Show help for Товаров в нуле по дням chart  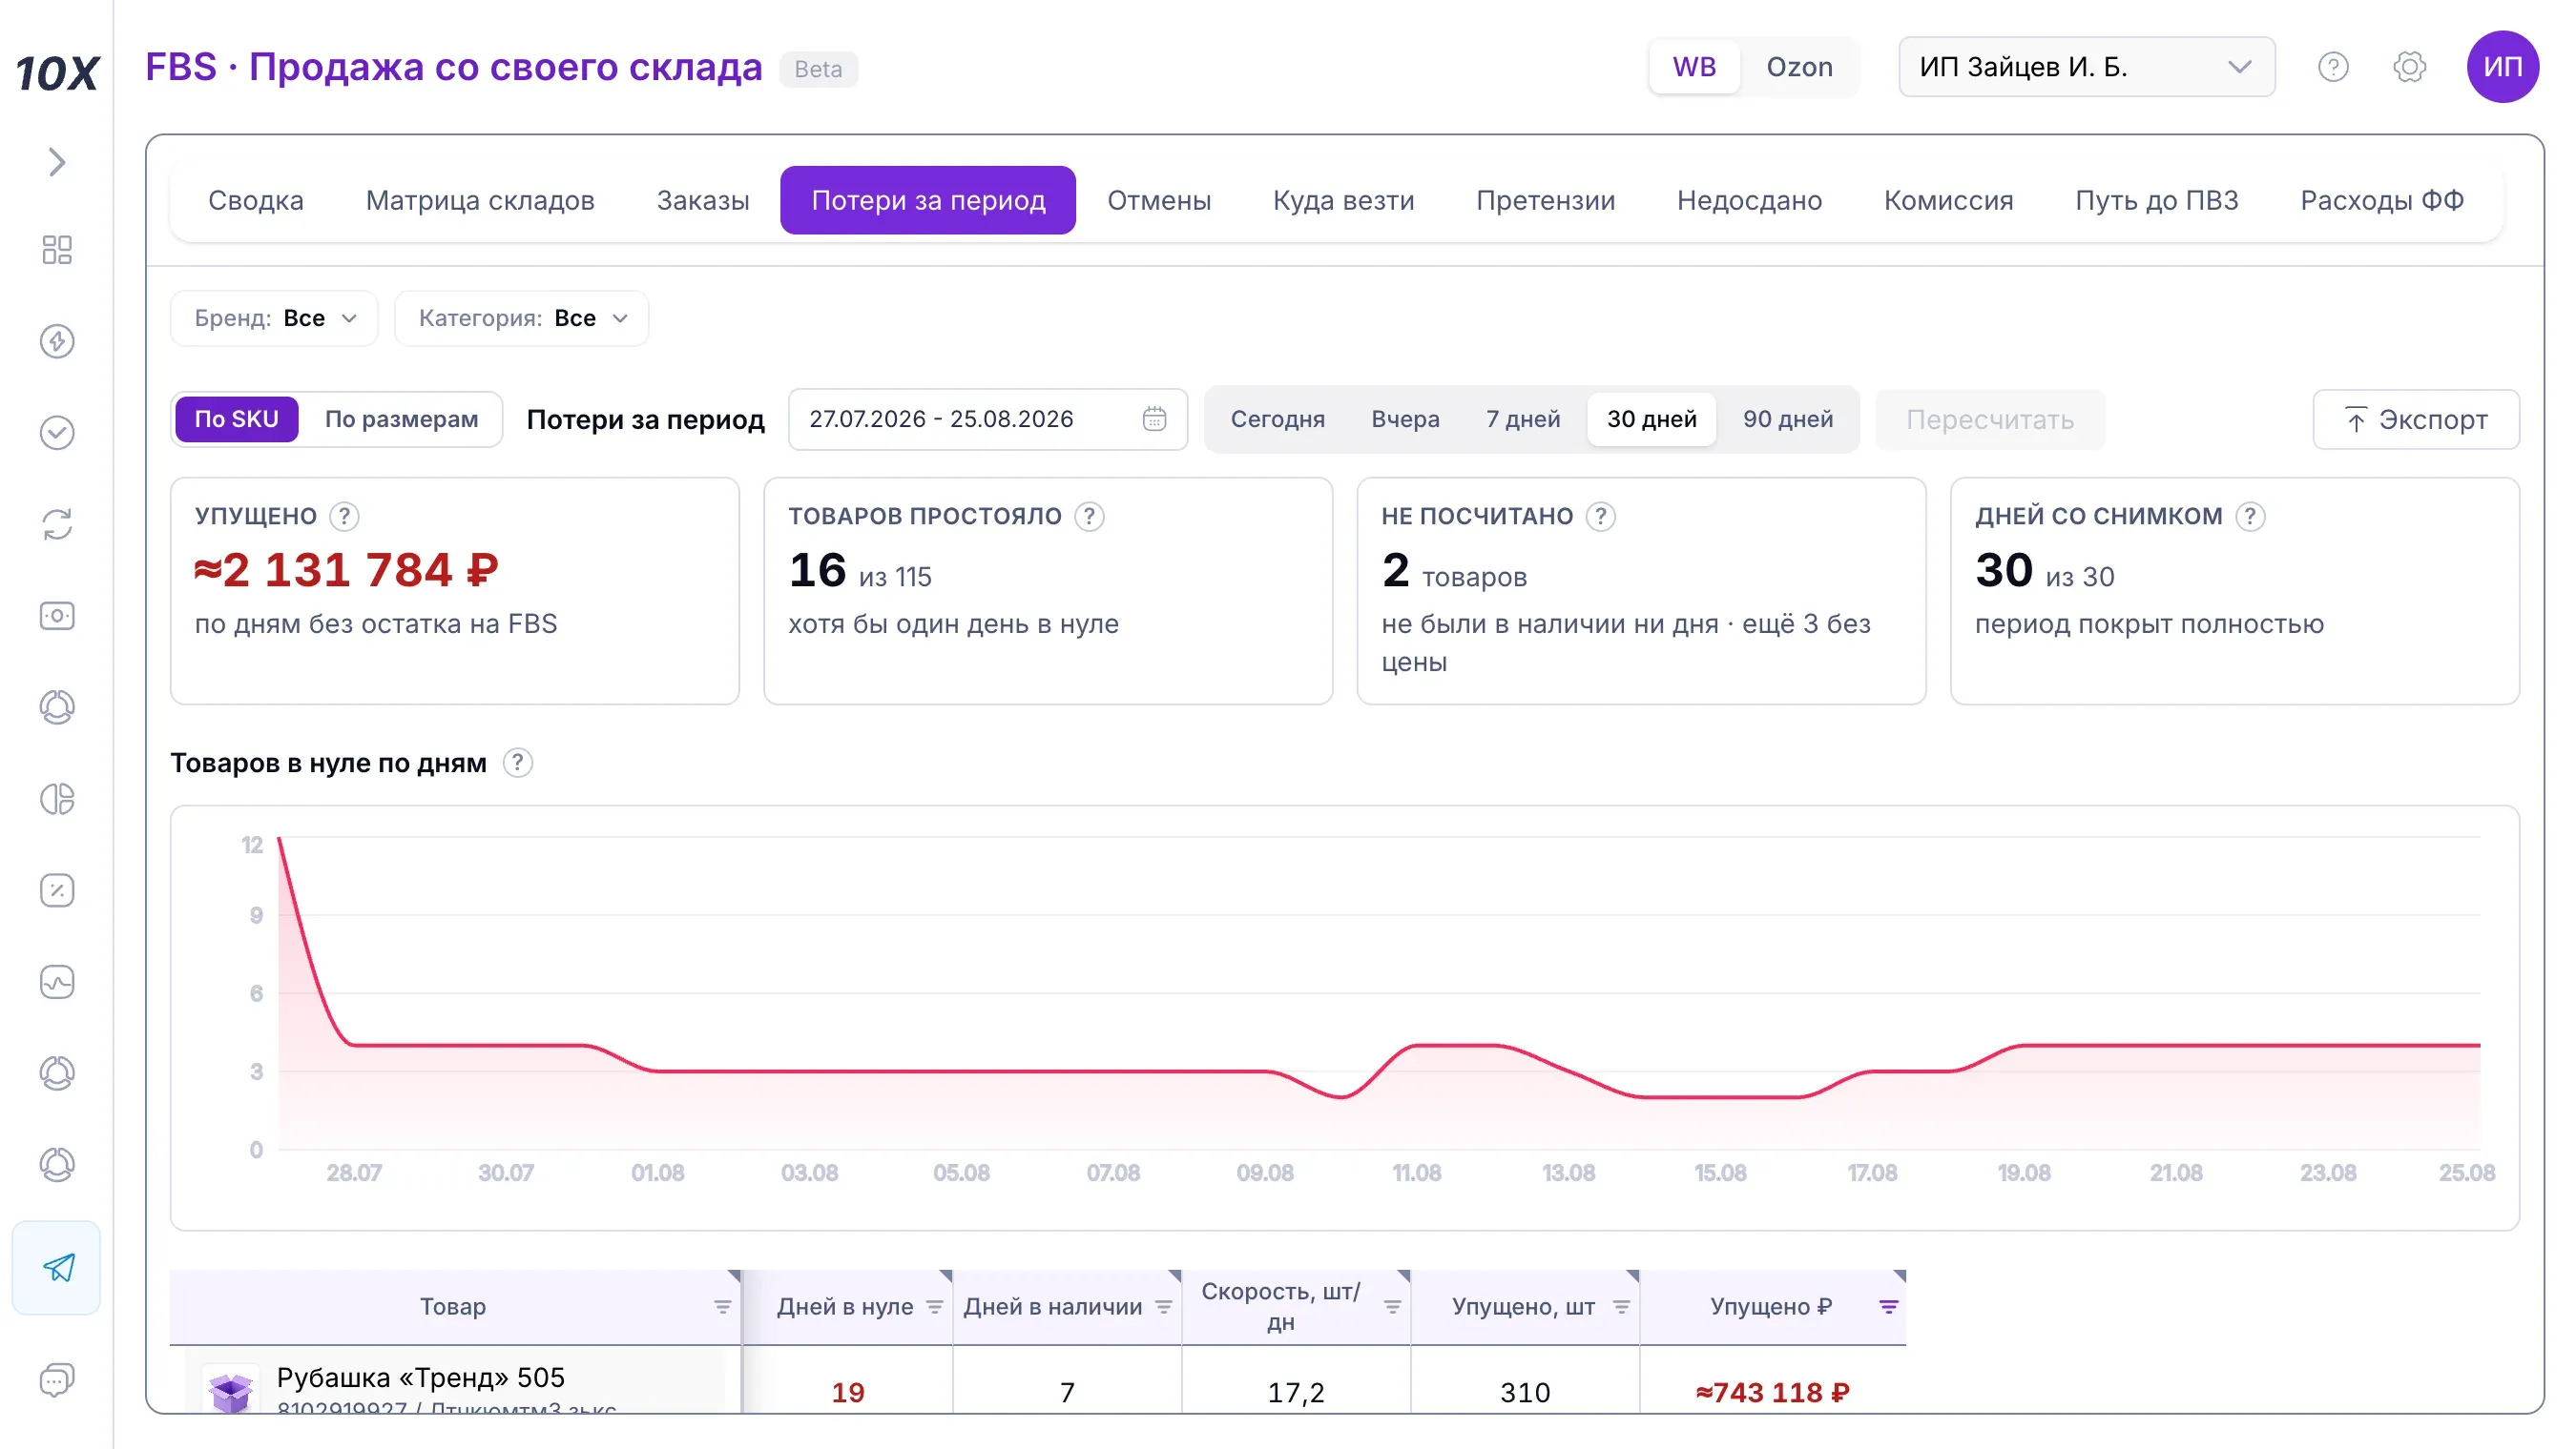(x=517, y=763)
